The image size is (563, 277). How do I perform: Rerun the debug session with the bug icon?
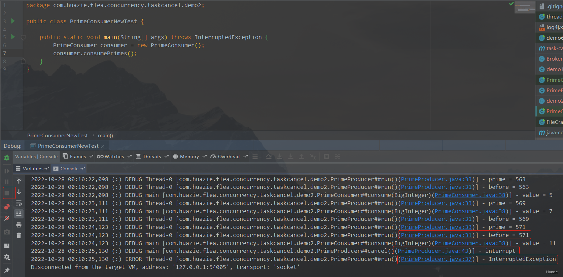click(7, 157)
